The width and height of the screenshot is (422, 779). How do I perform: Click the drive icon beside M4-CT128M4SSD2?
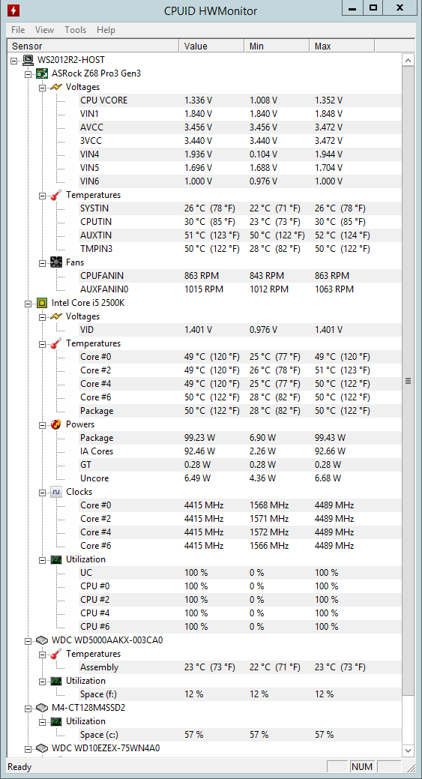(42, 708)
